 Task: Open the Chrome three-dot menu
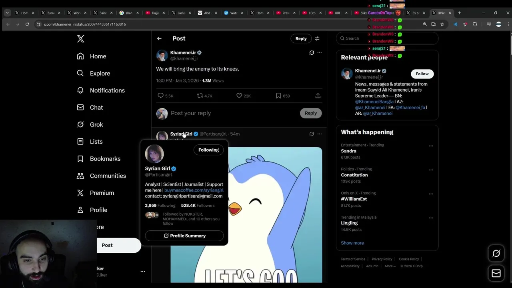508,24
